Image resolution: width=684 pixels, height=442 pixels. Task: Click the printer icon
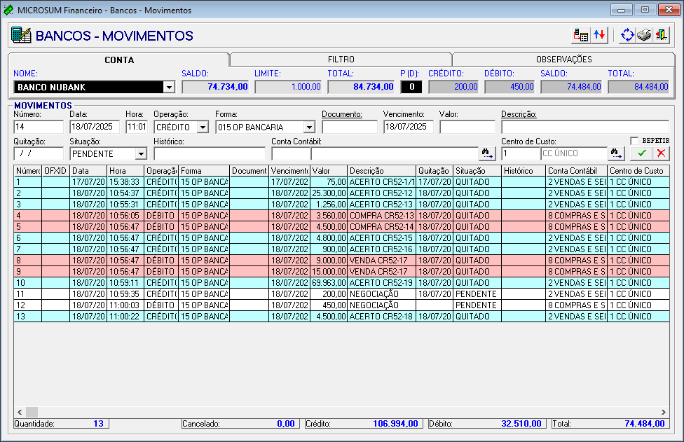tap(644, 35)
